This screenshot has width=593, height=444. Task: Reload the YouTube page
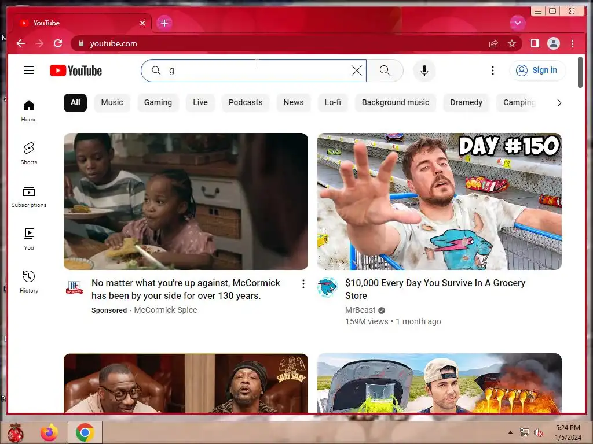(58, 43)
